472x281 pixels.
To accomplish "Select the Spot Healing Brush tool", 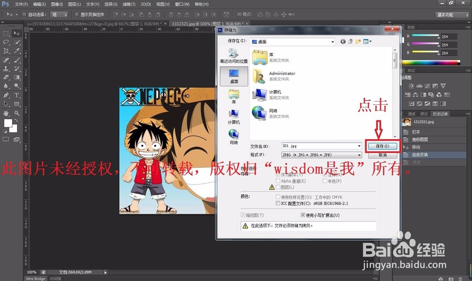I will (6, 60).
